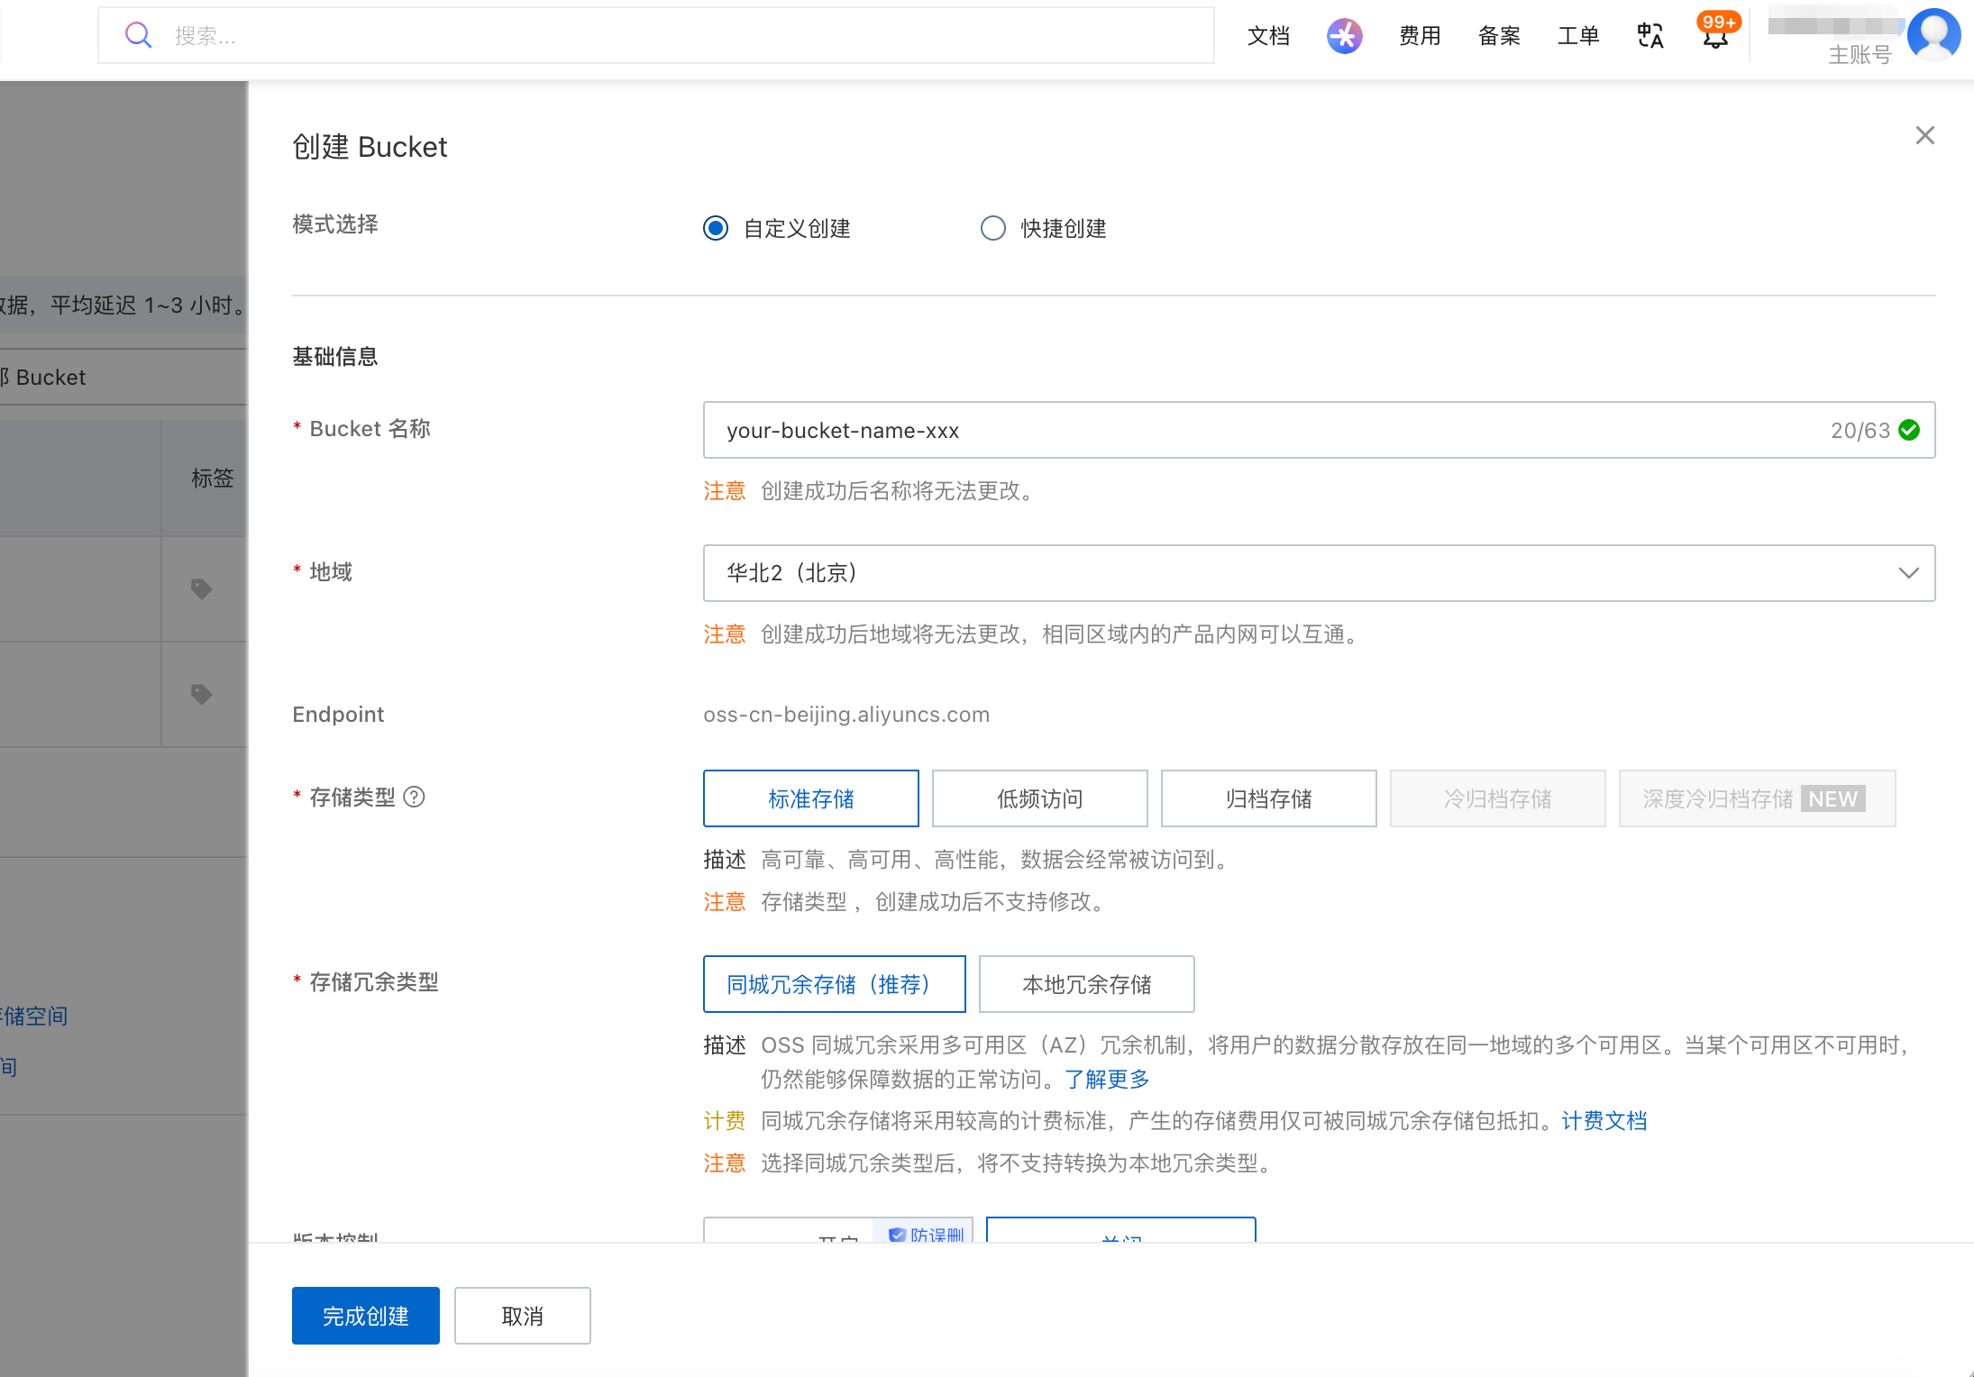Choose 本地冗余存储 redundancy type
Image resolution: width=1974 pixels, height=1377 pixels.
[1086, 984]
